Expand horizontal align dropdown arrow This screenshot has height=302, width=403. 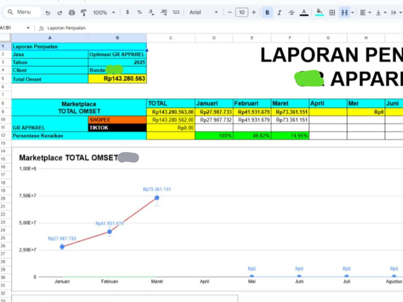coord(370,12)
